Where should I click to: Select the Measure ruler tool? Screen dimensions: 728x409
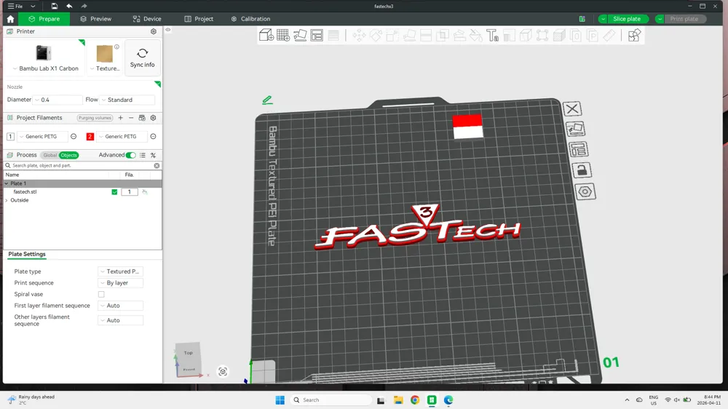pos(609,35)
